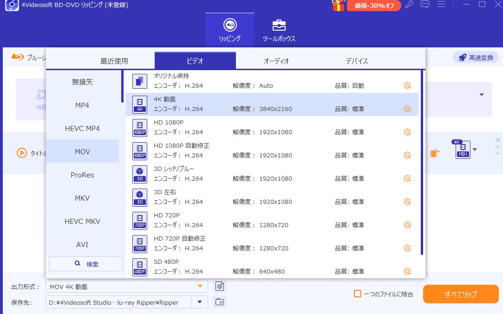Screen dimensions: 503x314
Task: Select HEVC MP4 format category
Action: pos(83,128)
